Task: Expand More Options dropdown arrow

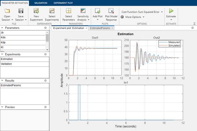Action: coord(143,17)
